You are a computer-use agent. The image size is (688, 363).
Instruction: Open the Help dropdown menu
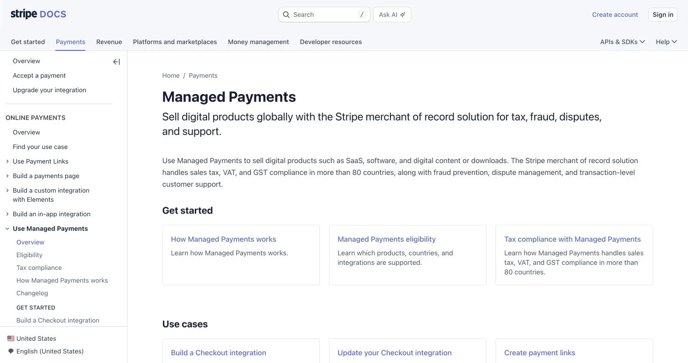pyautogui.click(x=666, y=42)
